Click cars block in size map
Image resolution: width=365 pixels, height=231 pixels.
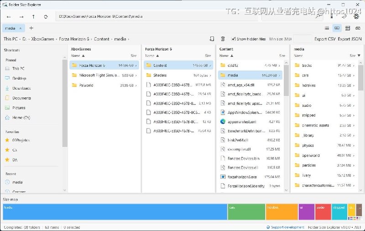click(246, 212)
